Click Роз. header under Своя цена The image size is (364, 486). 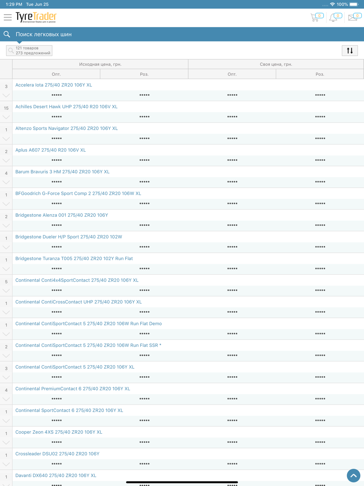(320, 74)
